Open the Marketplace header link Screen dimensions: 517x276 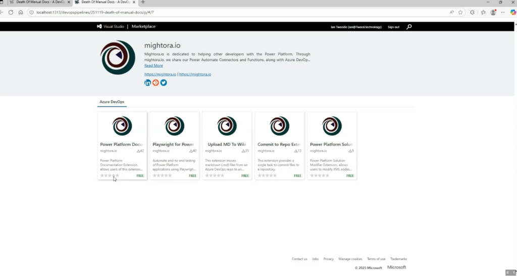[x=143, y=26]
